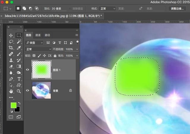This screenshot has width=190, height=134.
Task: Collapse the layers panel with double arrows
Action: [x=77, y=30]
